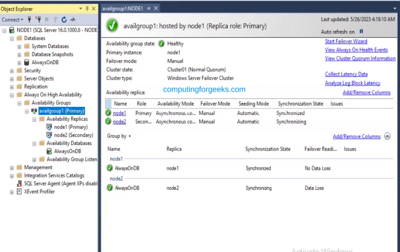Click View Cluster Quorum Information link

(x=360, y=58)
